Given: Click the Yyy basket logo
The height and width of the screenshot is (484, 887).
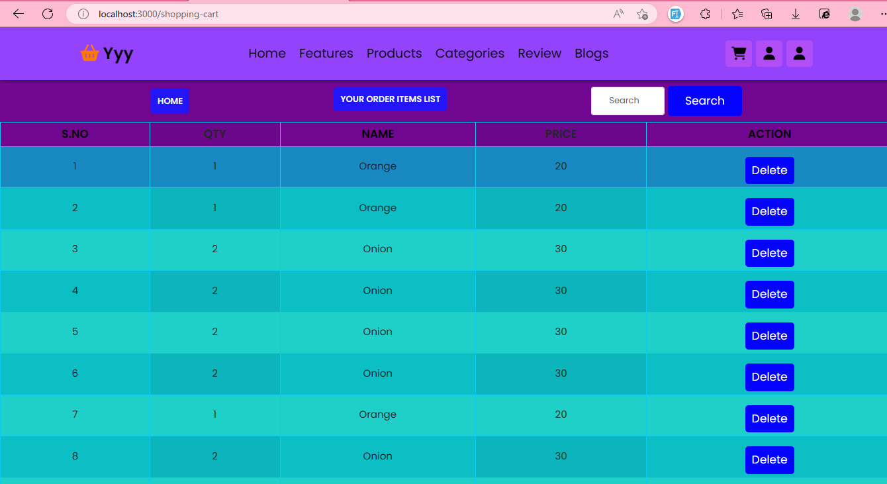Looking at the screenshot, I should tap(106, 54).
